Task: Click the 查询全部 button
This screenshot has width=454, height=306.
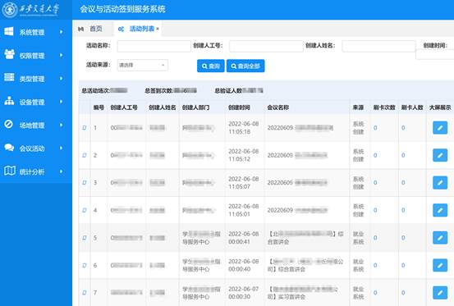Action: (245, 66)
